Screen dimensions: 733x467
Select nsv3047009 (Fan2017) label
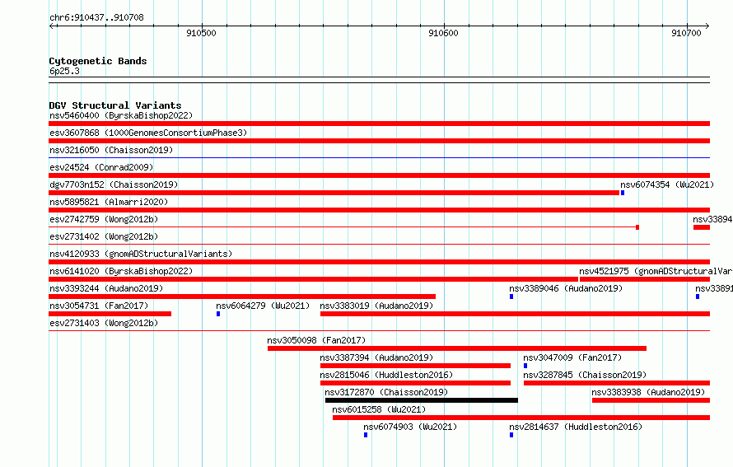tap(572, 357)
